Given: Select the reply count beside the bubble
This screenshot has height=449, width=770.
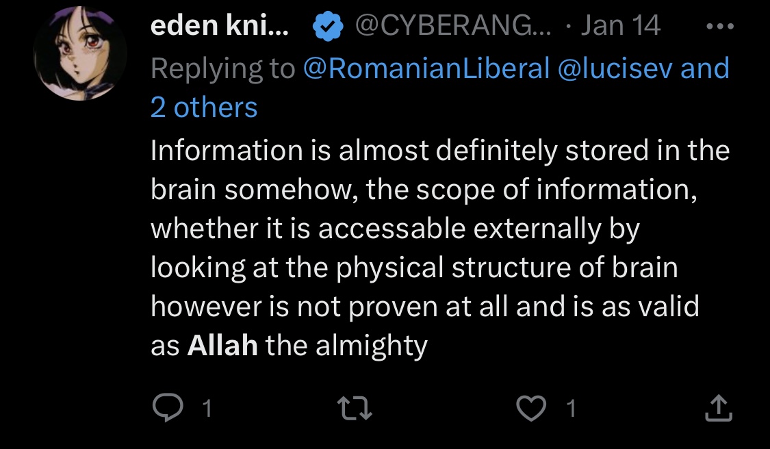Looking at the screenshot, I should click(x=207, y=409).
